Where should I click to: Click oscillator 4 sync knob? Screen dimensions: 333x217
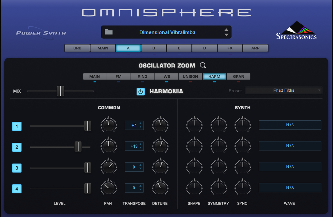click(243, 187)
